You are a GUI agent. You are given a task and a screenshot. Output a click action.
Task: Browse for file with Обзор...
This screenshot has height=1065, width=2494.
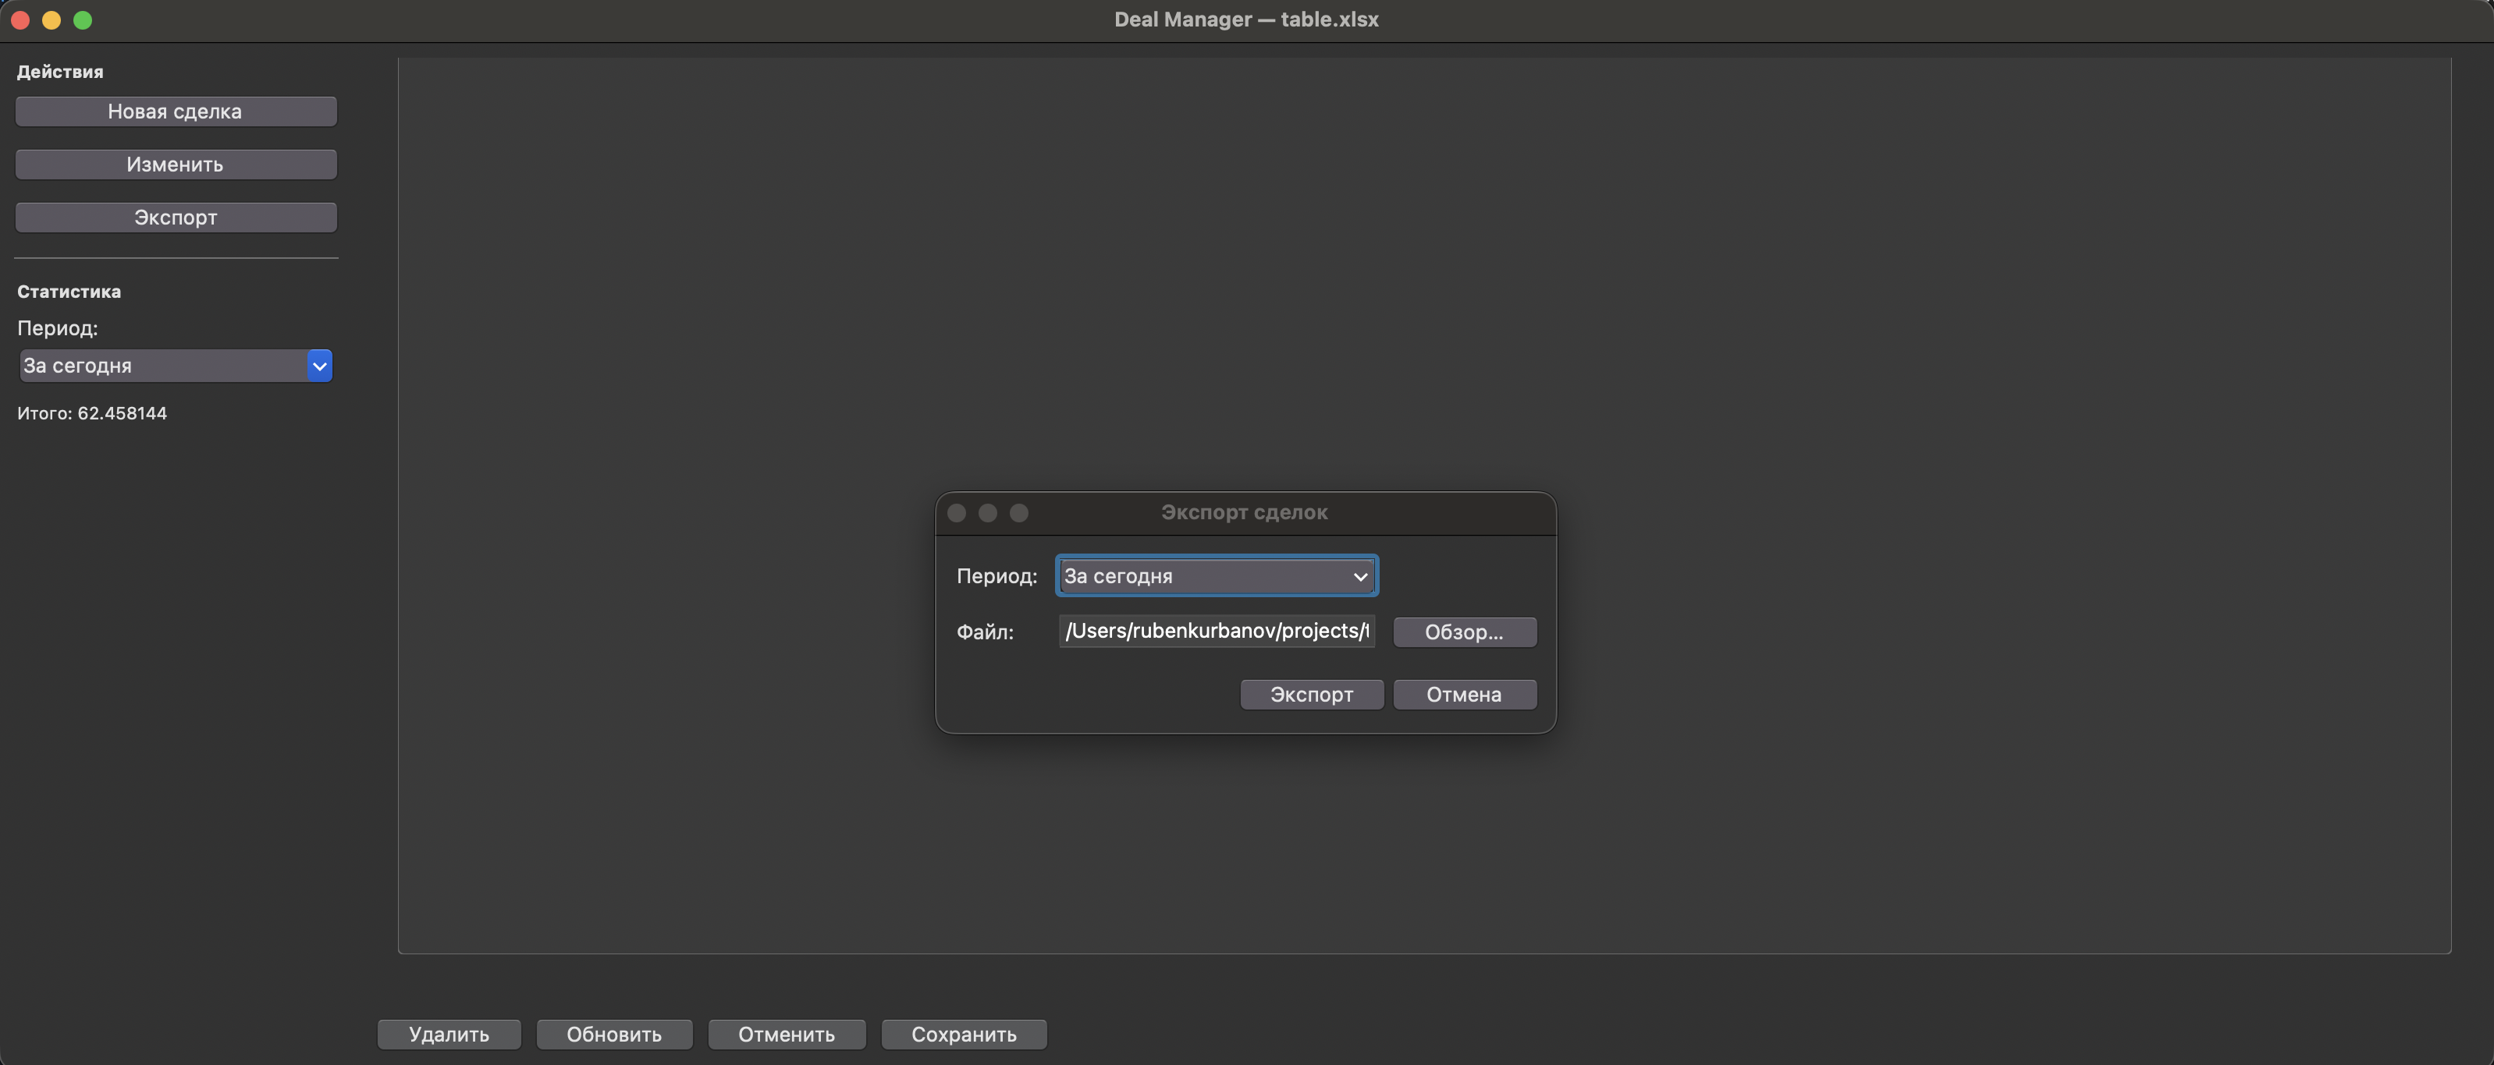[x=1464, y=632]
